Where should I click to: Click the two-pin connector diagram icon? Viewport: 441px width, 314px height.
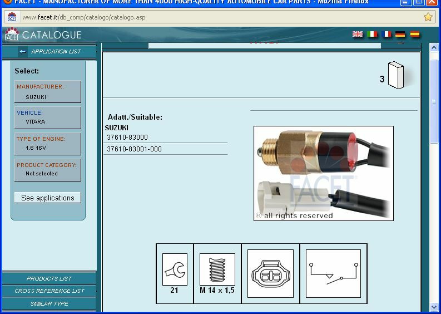click(270, 273)
